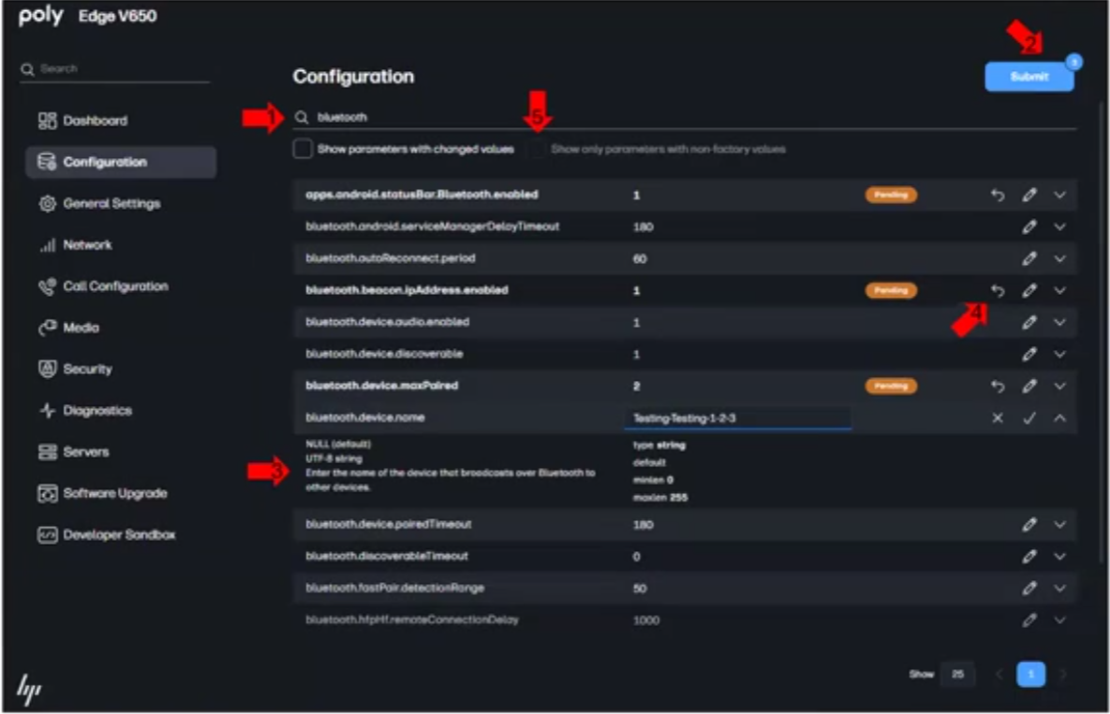1110x714 pixels.
Task: Cancel editing bluetooth.device.name with the X icon
Action: click(x=998, y=417)
